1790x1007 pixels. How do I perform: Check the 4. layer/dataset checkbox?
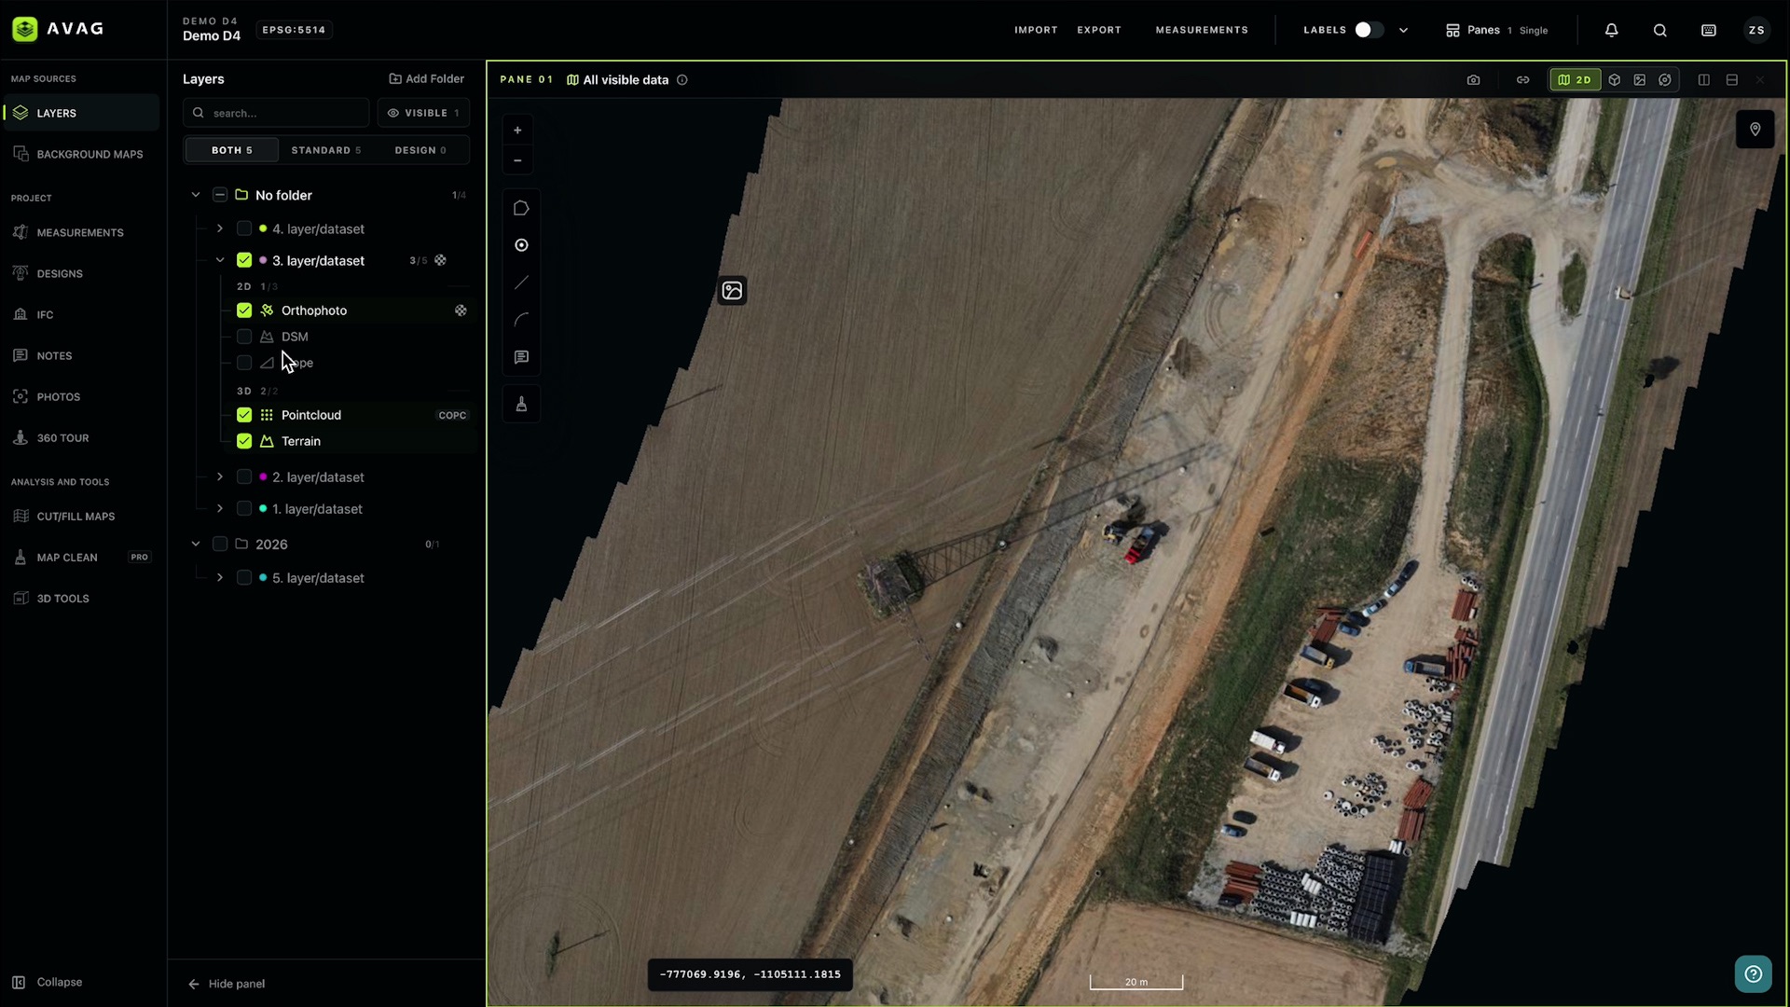244,228
